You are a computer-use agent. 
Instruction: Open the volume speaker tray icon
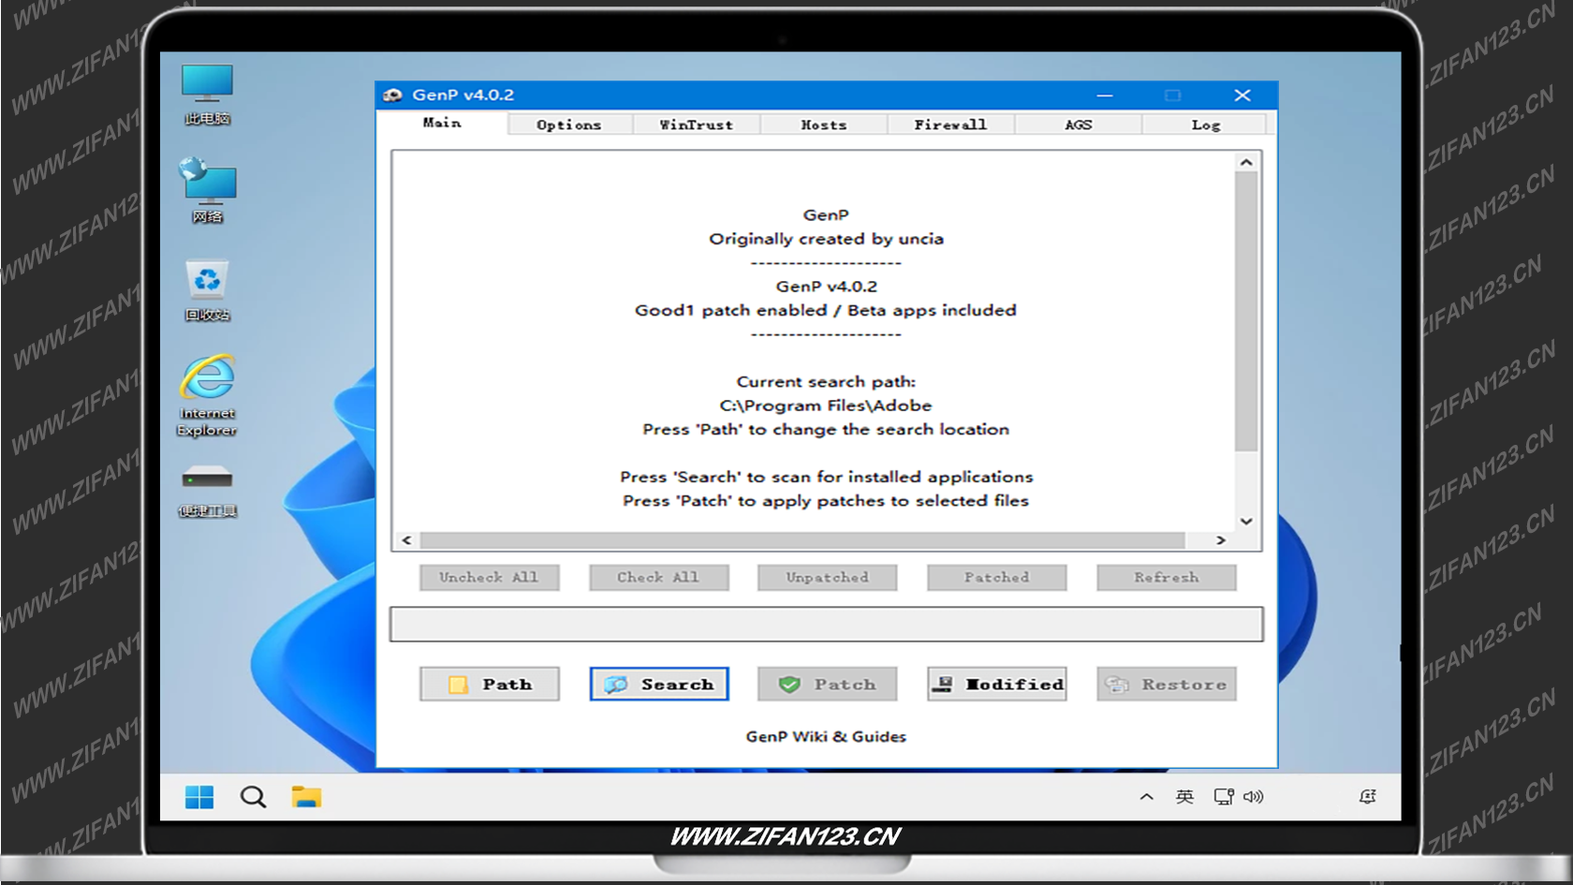click(1254, 797)
